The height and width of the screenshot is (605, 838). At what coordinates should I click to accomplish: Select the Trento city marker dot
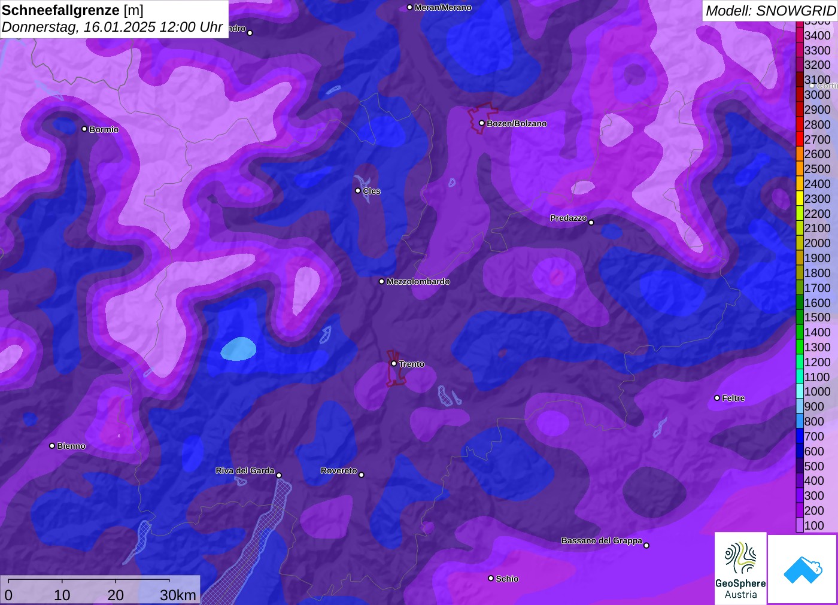(x=394, y=363)
